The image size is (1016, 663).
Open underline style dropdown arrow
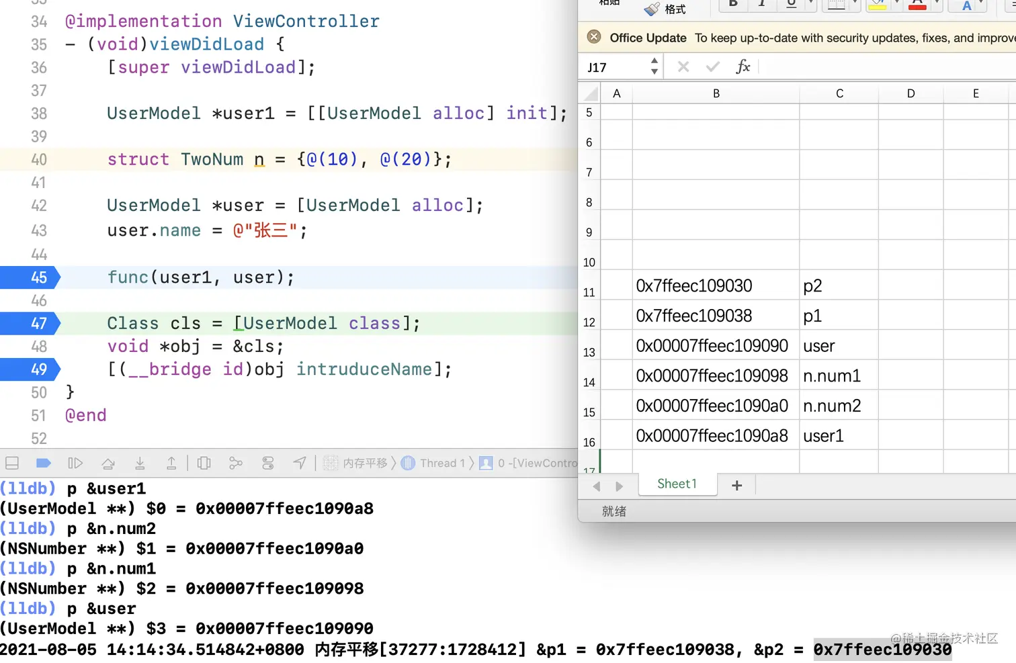click(x=811, y=4)
